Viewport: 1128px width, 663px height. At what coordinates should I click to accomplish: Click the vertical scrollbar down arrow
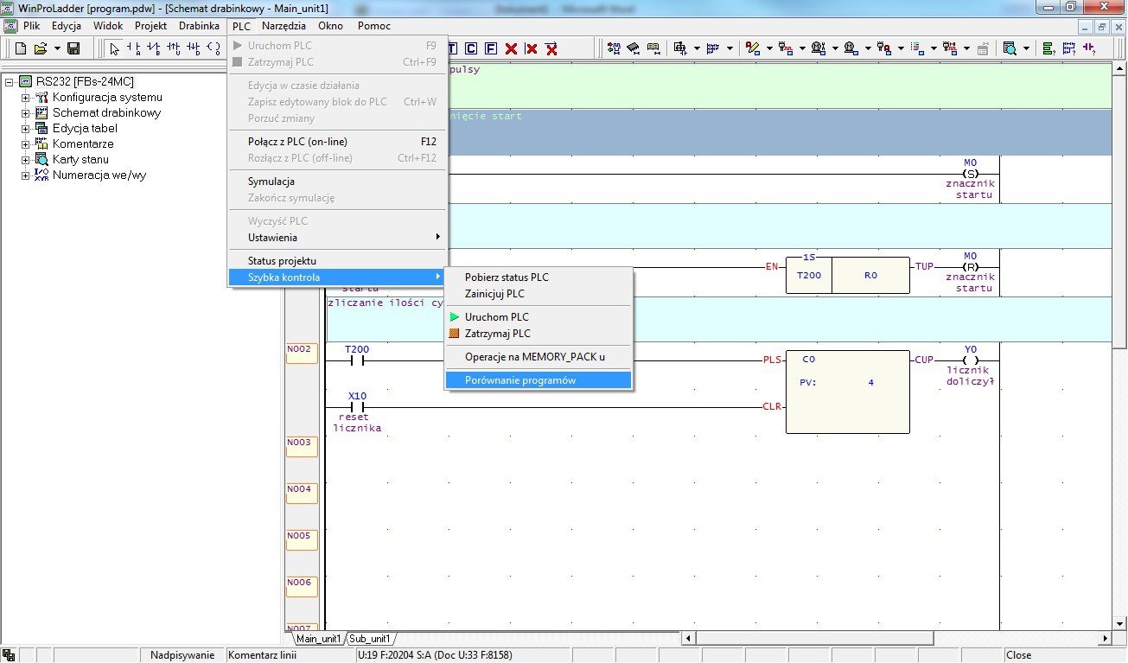click(x=1120, y=624)
